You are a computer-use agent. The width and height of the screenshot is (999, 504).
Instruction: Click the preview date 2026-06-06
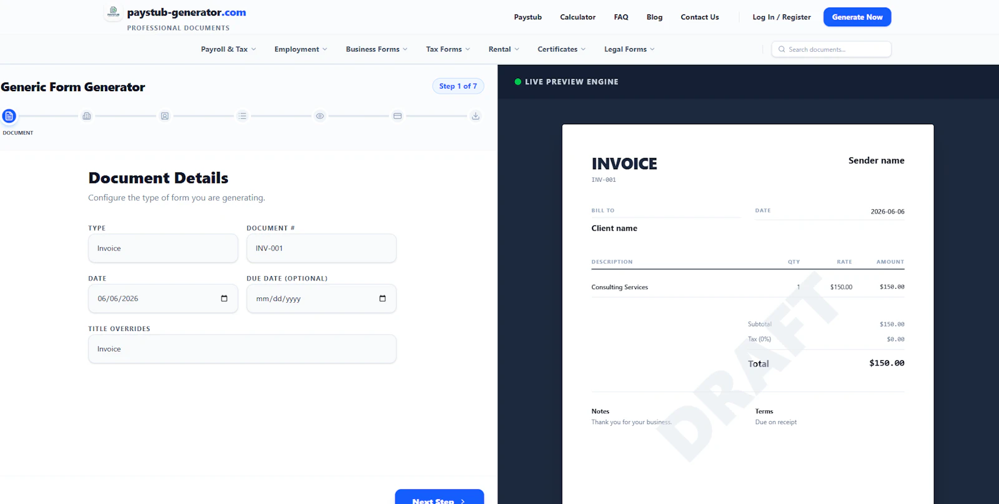click(x=888, y=212)
